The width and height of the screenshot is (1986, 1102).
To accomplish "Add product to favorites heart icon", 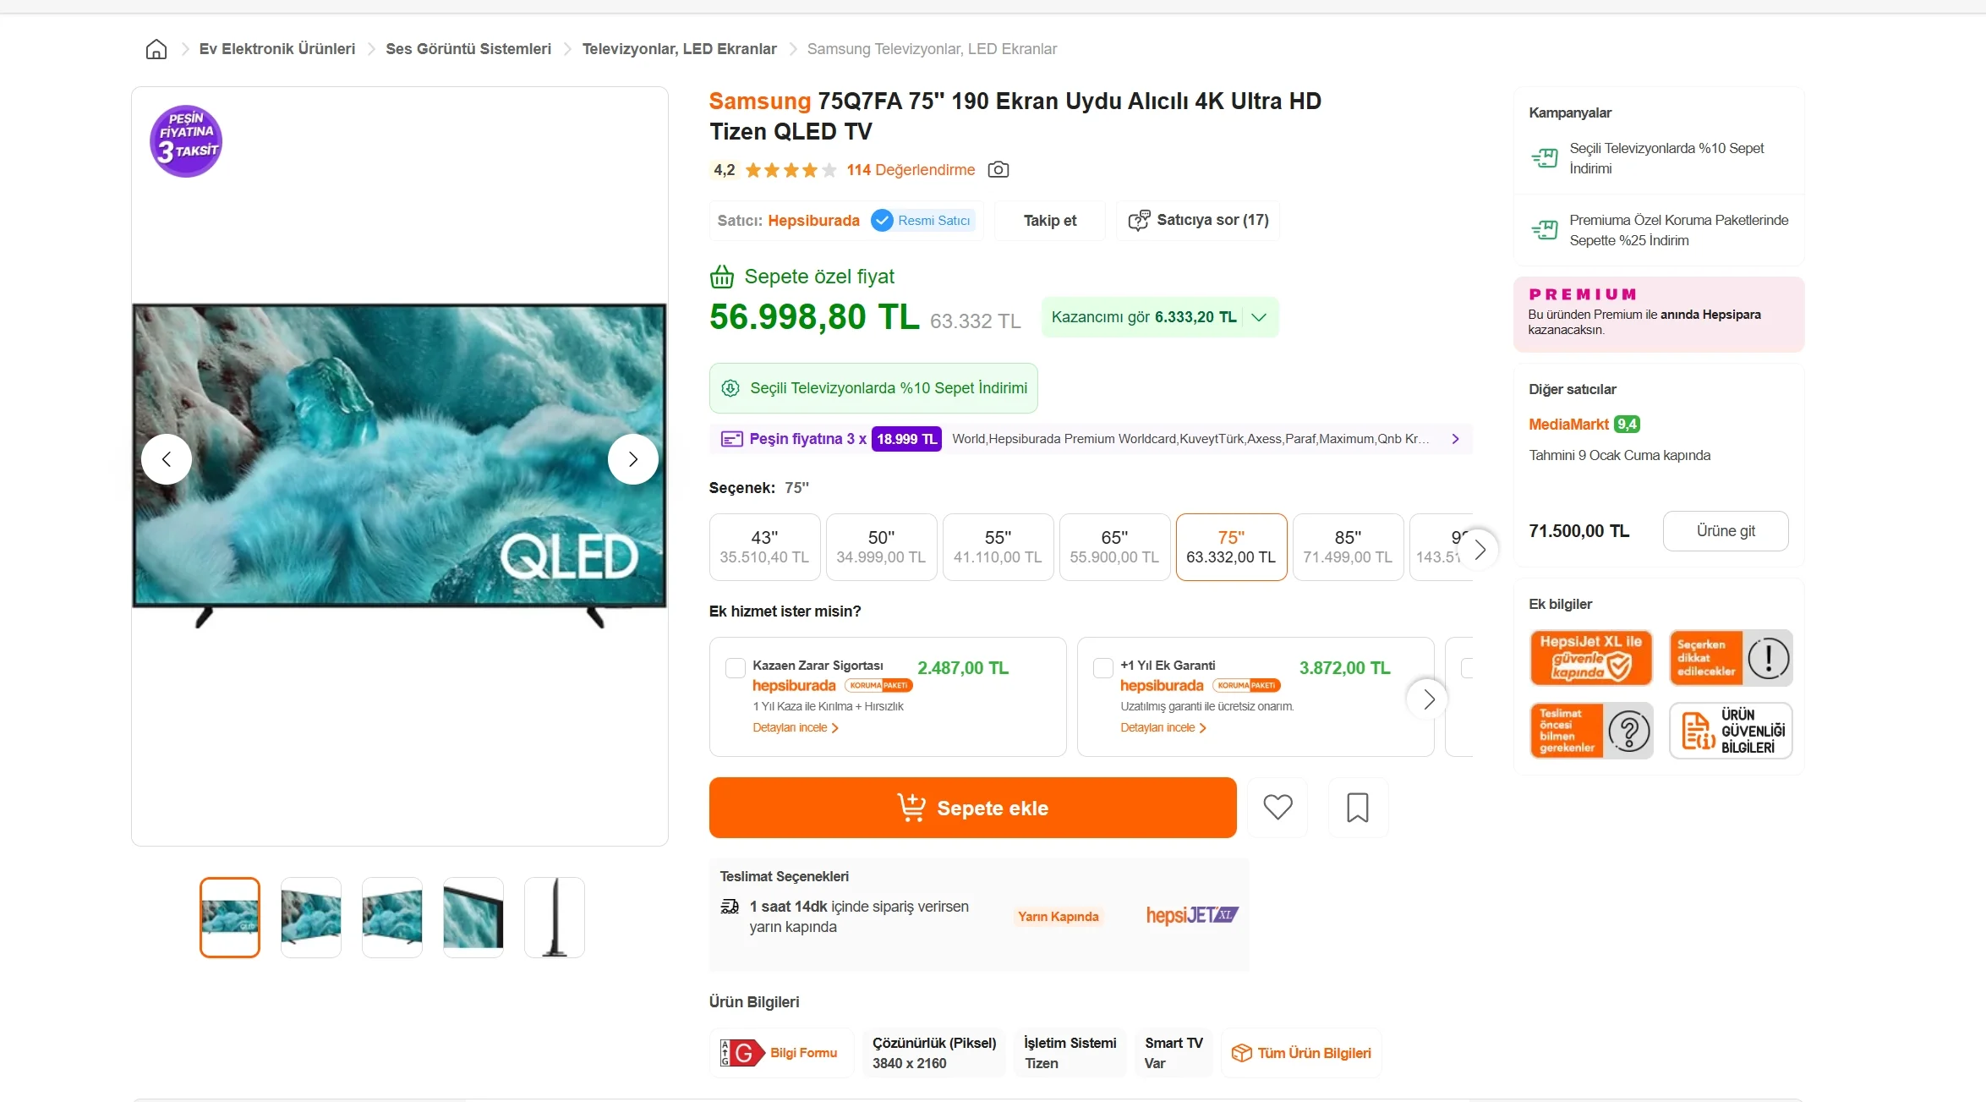I will [x=1277, y=807].
